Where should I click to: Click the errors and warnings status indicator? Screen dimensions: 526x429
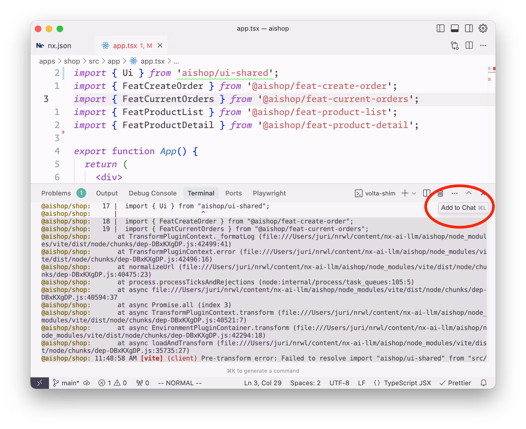click(113, 383)
